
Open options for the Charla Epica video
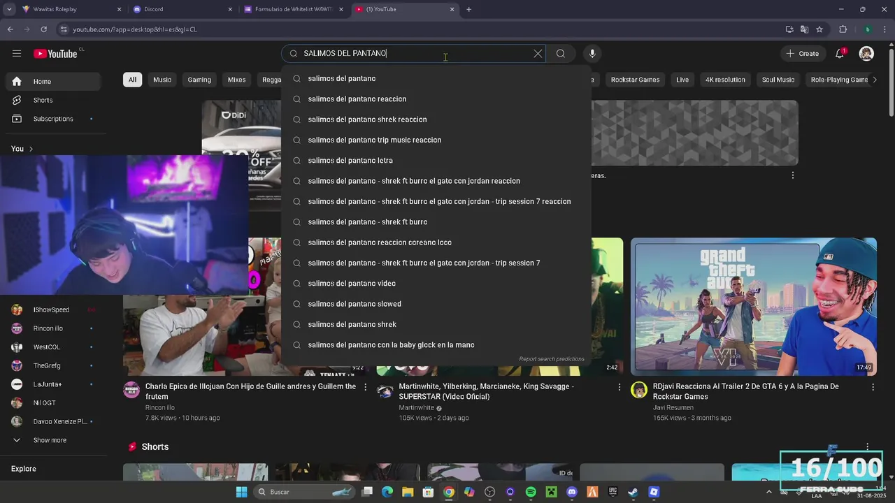365,386
